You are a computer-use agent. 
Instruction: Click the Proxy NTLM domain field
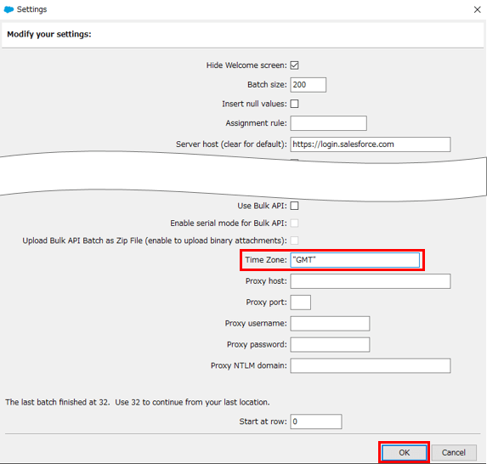tap(371, 365)
